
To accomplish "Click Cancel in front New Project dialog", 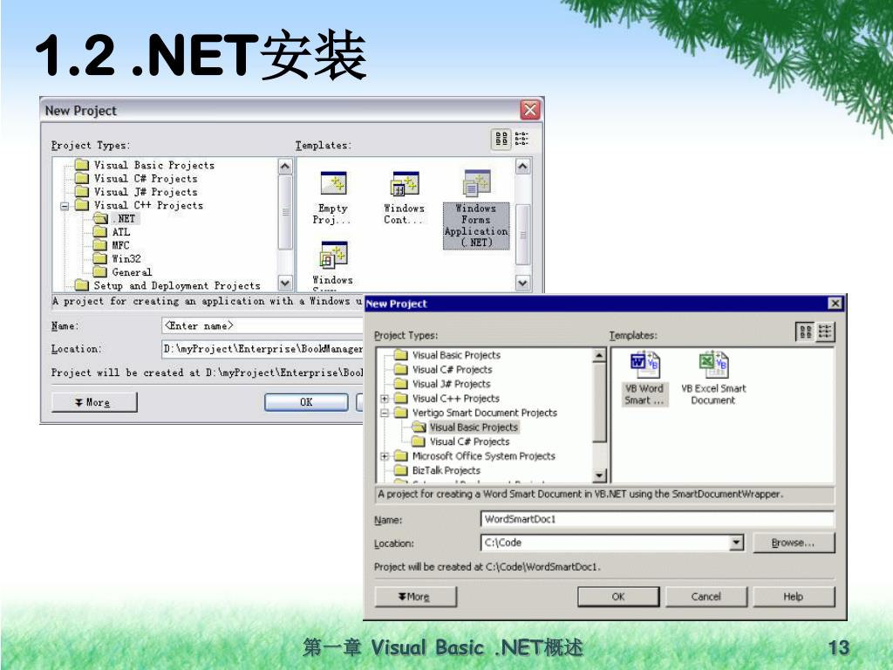I will coord(706,597).
